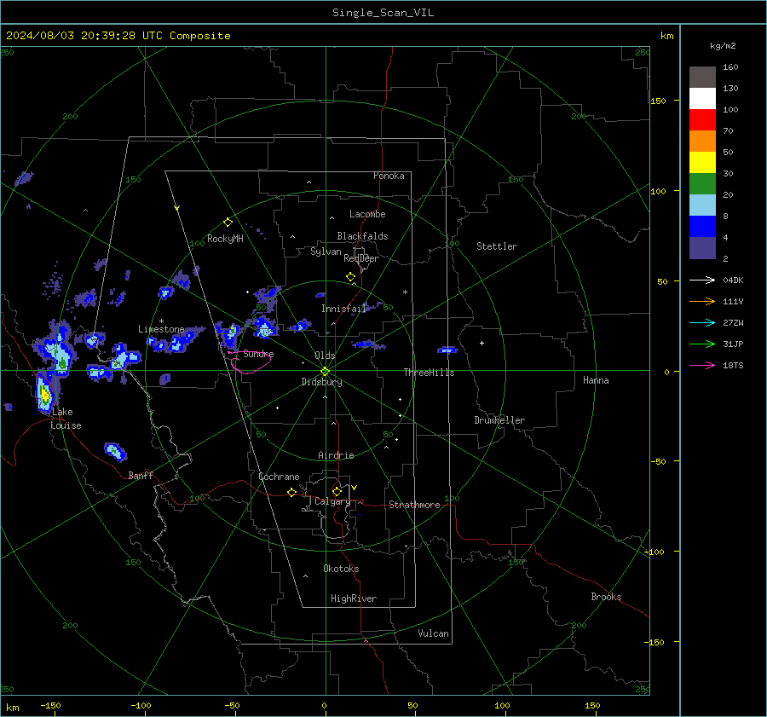Image resolution: width=767 pixels, height=717 pixels.
Task: Click the kg/m2 units label
Action: [x=723, y=46]
